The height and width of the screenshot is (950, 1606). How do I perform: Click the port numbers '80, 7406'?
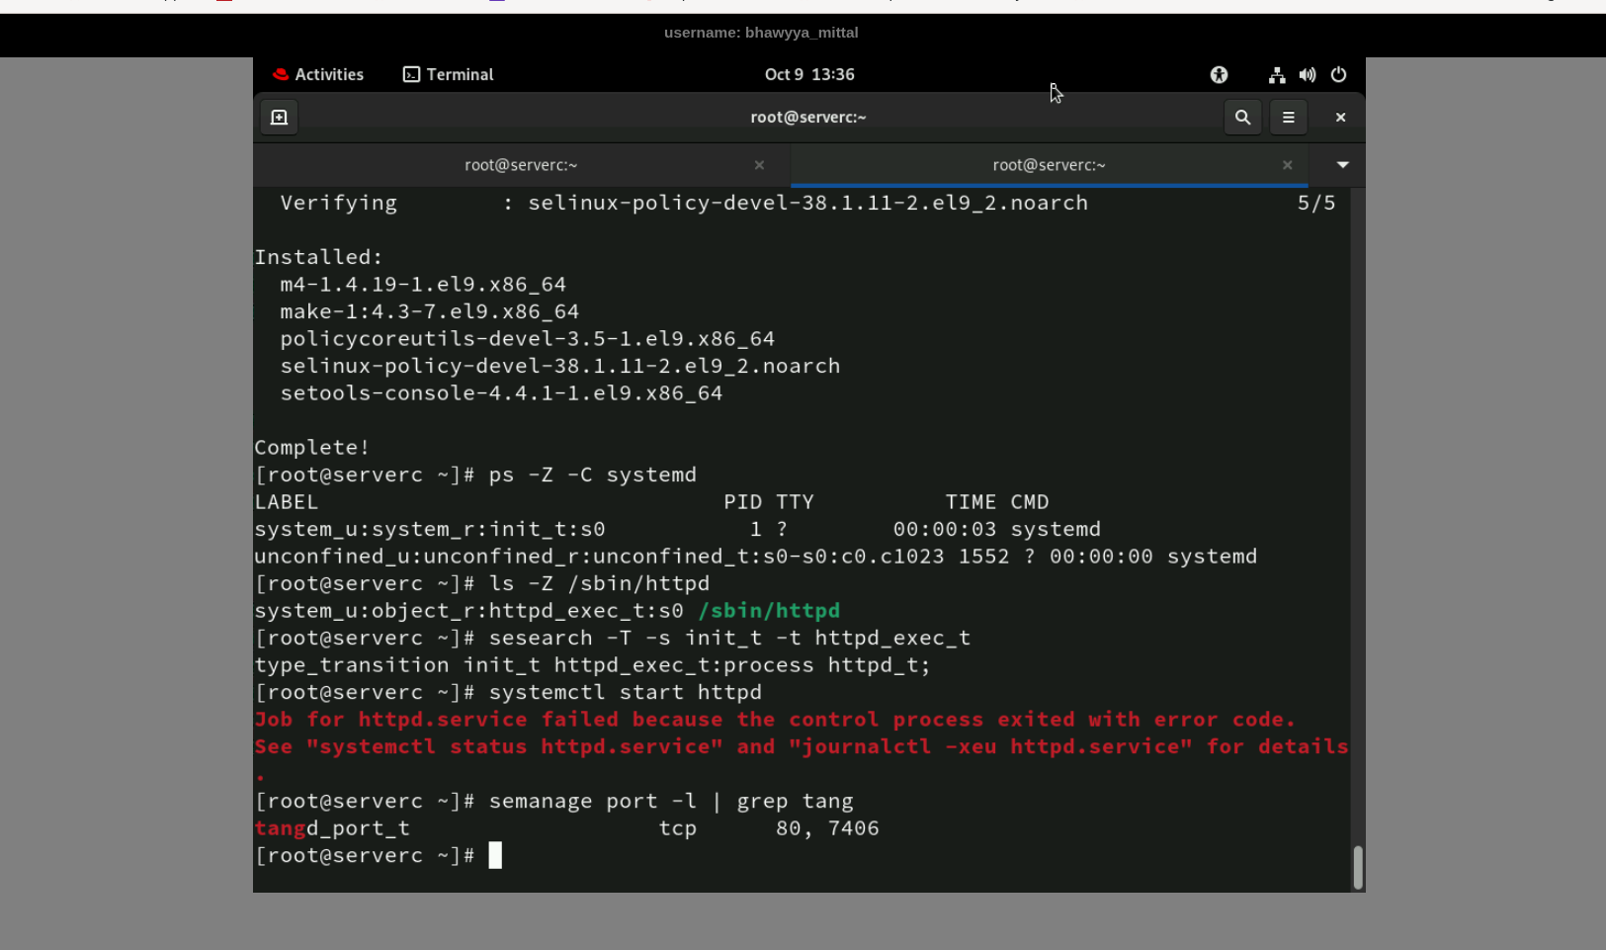pos(827,828)
